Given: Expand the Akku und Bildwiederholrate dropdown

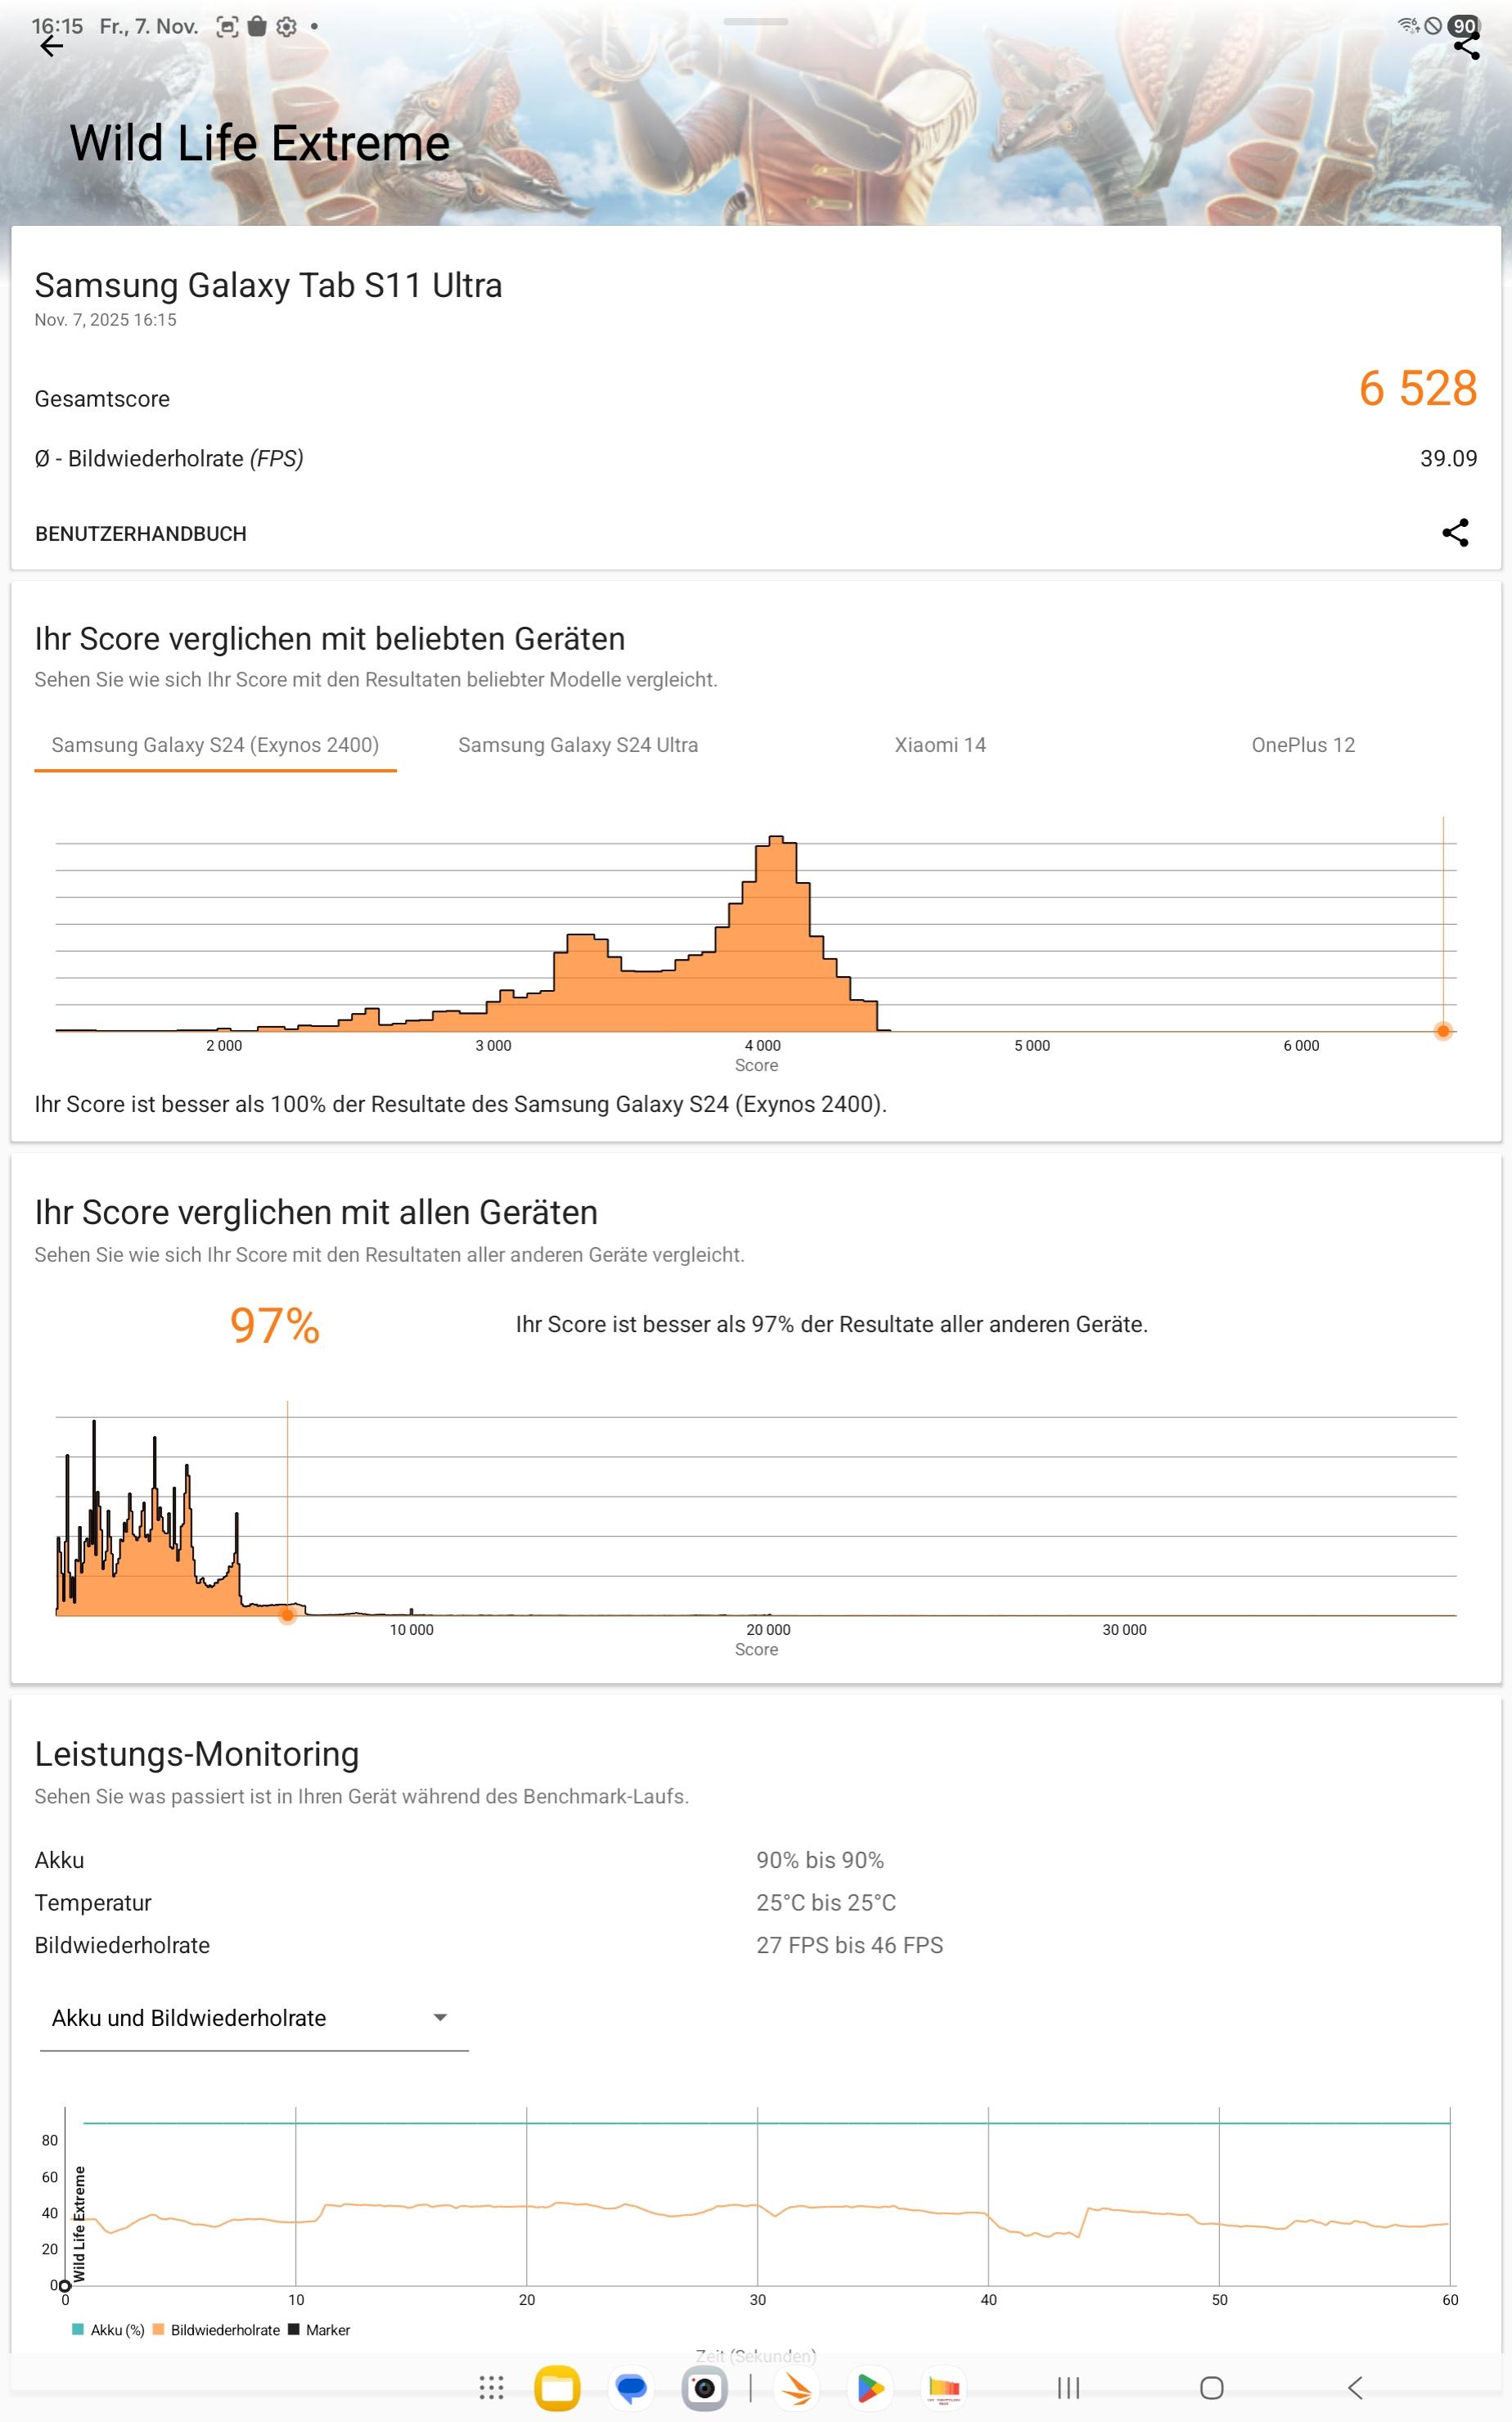Looking at the screenshot, I should (x=254, y=2018).
